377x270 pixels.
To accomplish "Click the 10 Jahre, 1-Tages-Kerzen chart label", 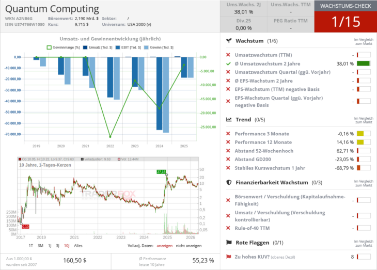I will pos(45,165).
